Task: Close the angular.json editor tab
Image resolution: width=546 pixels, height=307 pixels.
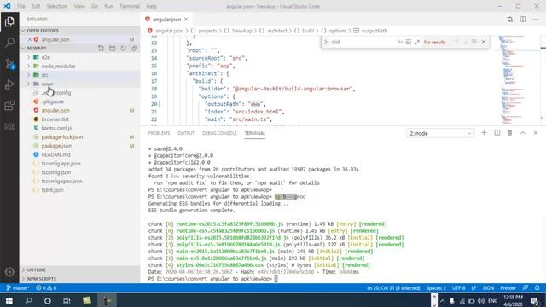Action: pyautogui.click(x=186, y=20)
